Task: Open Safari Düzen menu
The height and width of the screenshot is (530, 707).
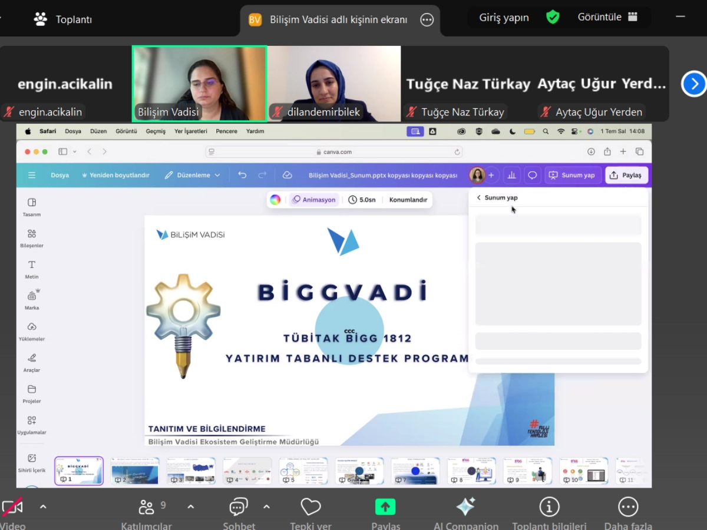Action: 98,131
